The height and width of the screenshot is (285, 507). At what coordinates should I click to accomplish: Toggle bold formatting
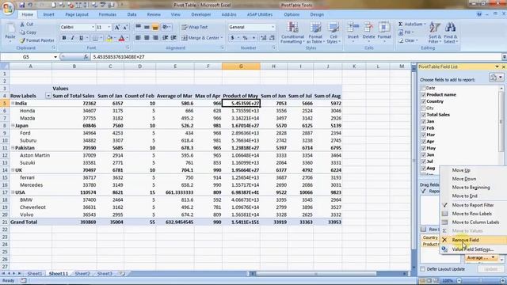pos(64,38)
